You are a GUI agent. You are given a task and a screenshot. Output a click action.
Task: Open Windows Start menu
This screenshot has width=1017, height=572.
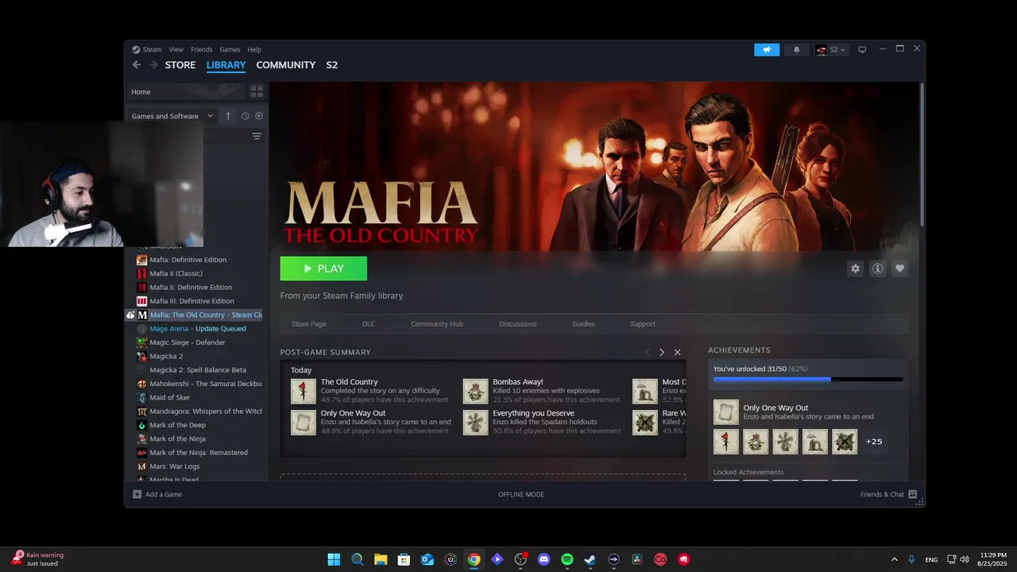tap(334, 559)
